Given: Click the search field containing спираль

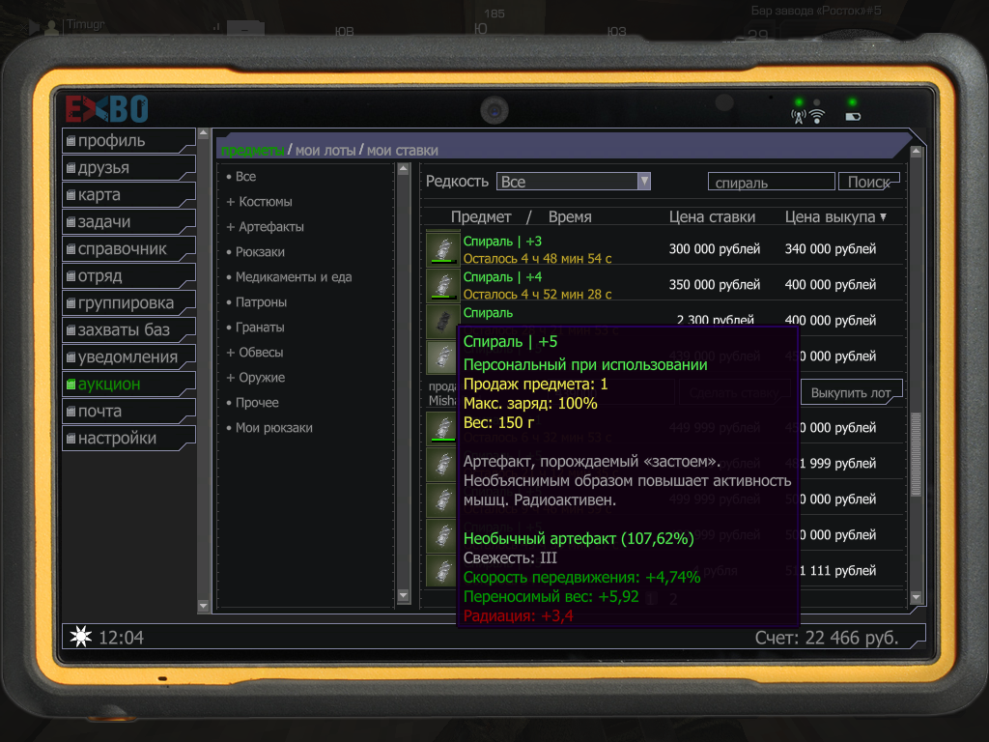Looking at the screenshot, I should [772, 183].
